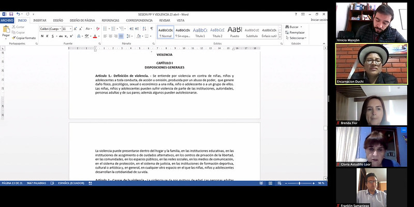
Task: Open the font size 11 dropdown
Action: [x=71, y=29]
